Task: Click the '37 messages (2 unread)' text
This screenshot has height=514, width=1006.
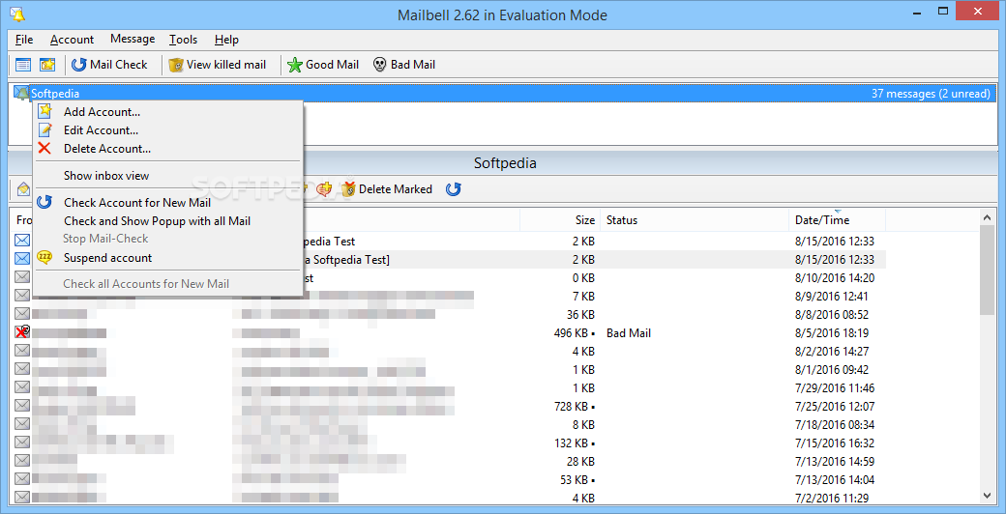Action: pyautogui.click(x=931, y=94)
